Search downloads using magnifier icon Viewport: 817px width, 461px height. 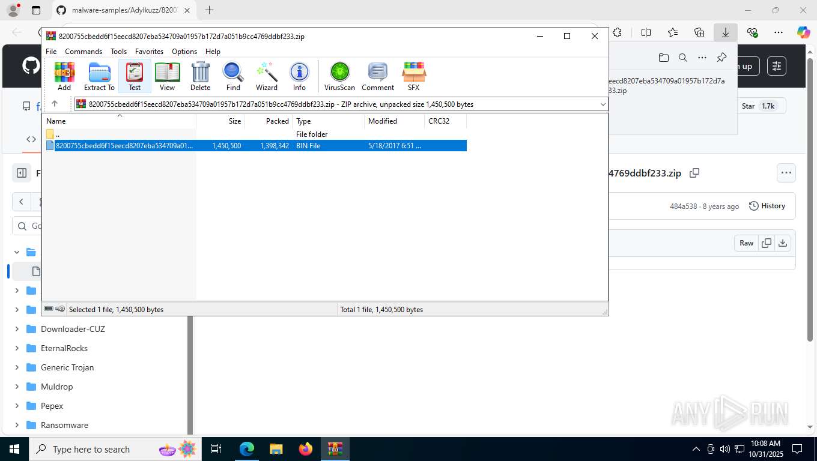point(683,58)
